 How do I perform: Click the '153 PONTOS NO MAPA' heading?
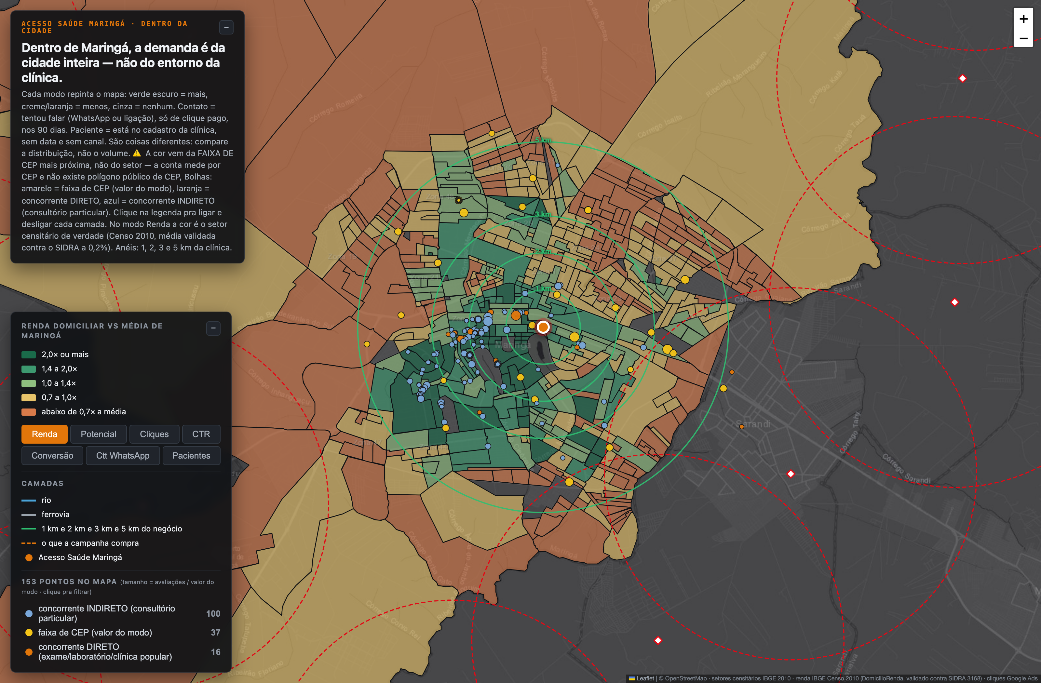pos(69,582)
